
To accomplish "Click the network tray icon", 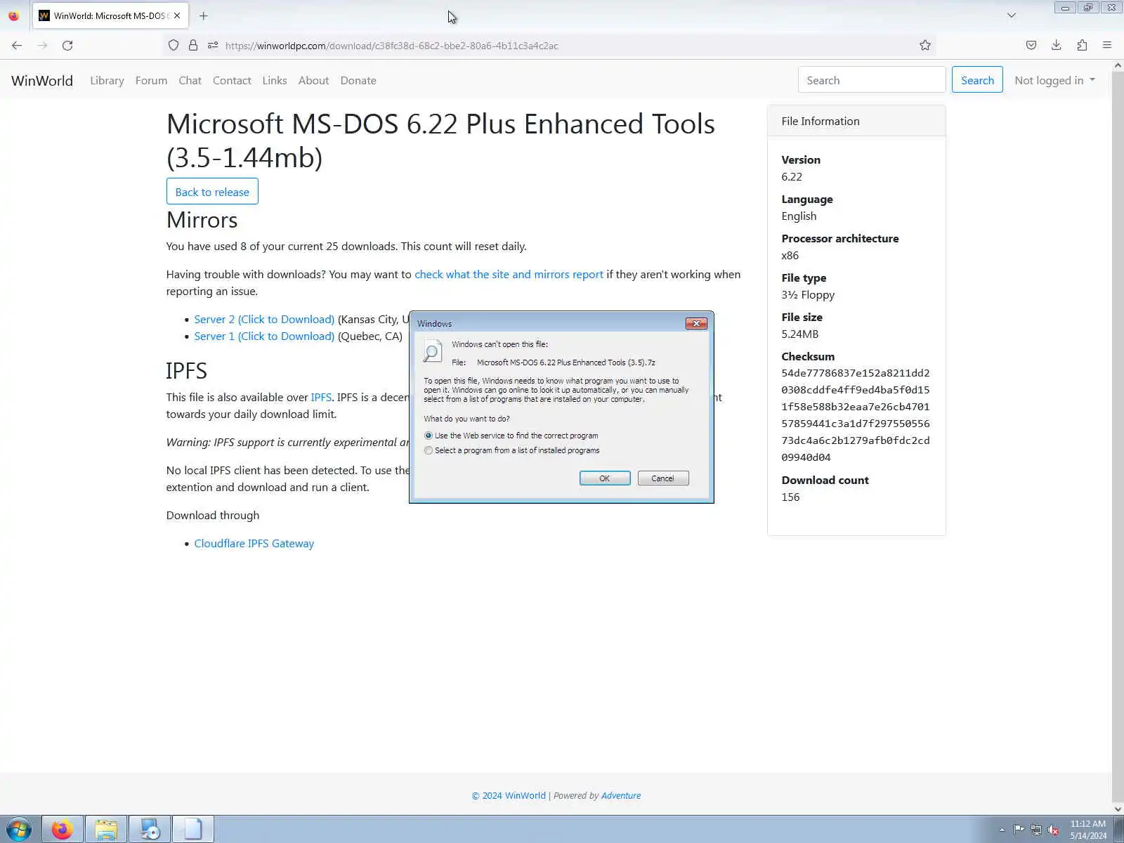I will [x=1036, y=830].
